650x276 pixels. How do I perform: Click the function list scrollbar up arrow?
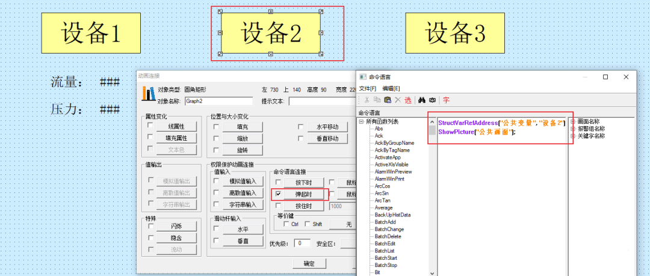(x=432, y=122)
